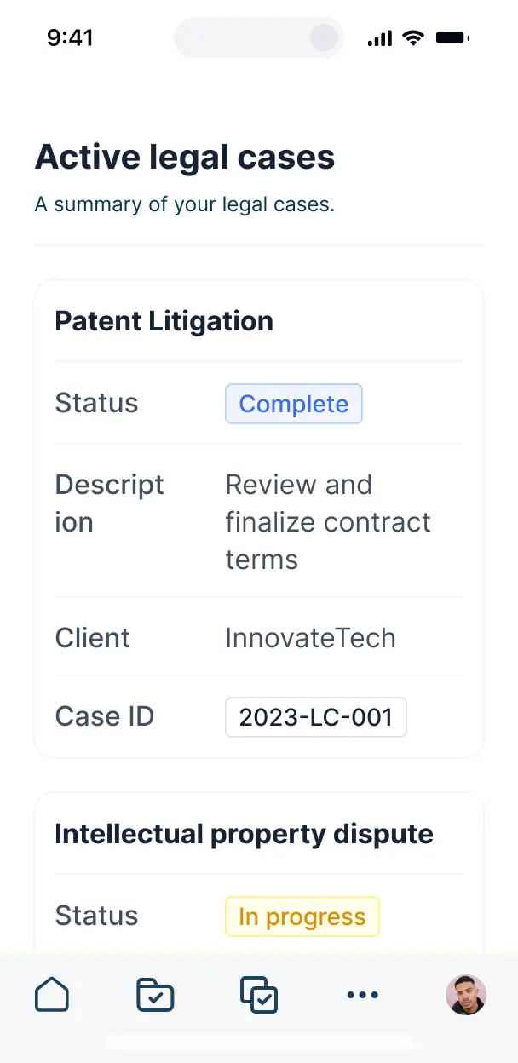Toggle the In progress status badge
Viewport: 518px width, 1063px height.
click(x=302, y=916)
